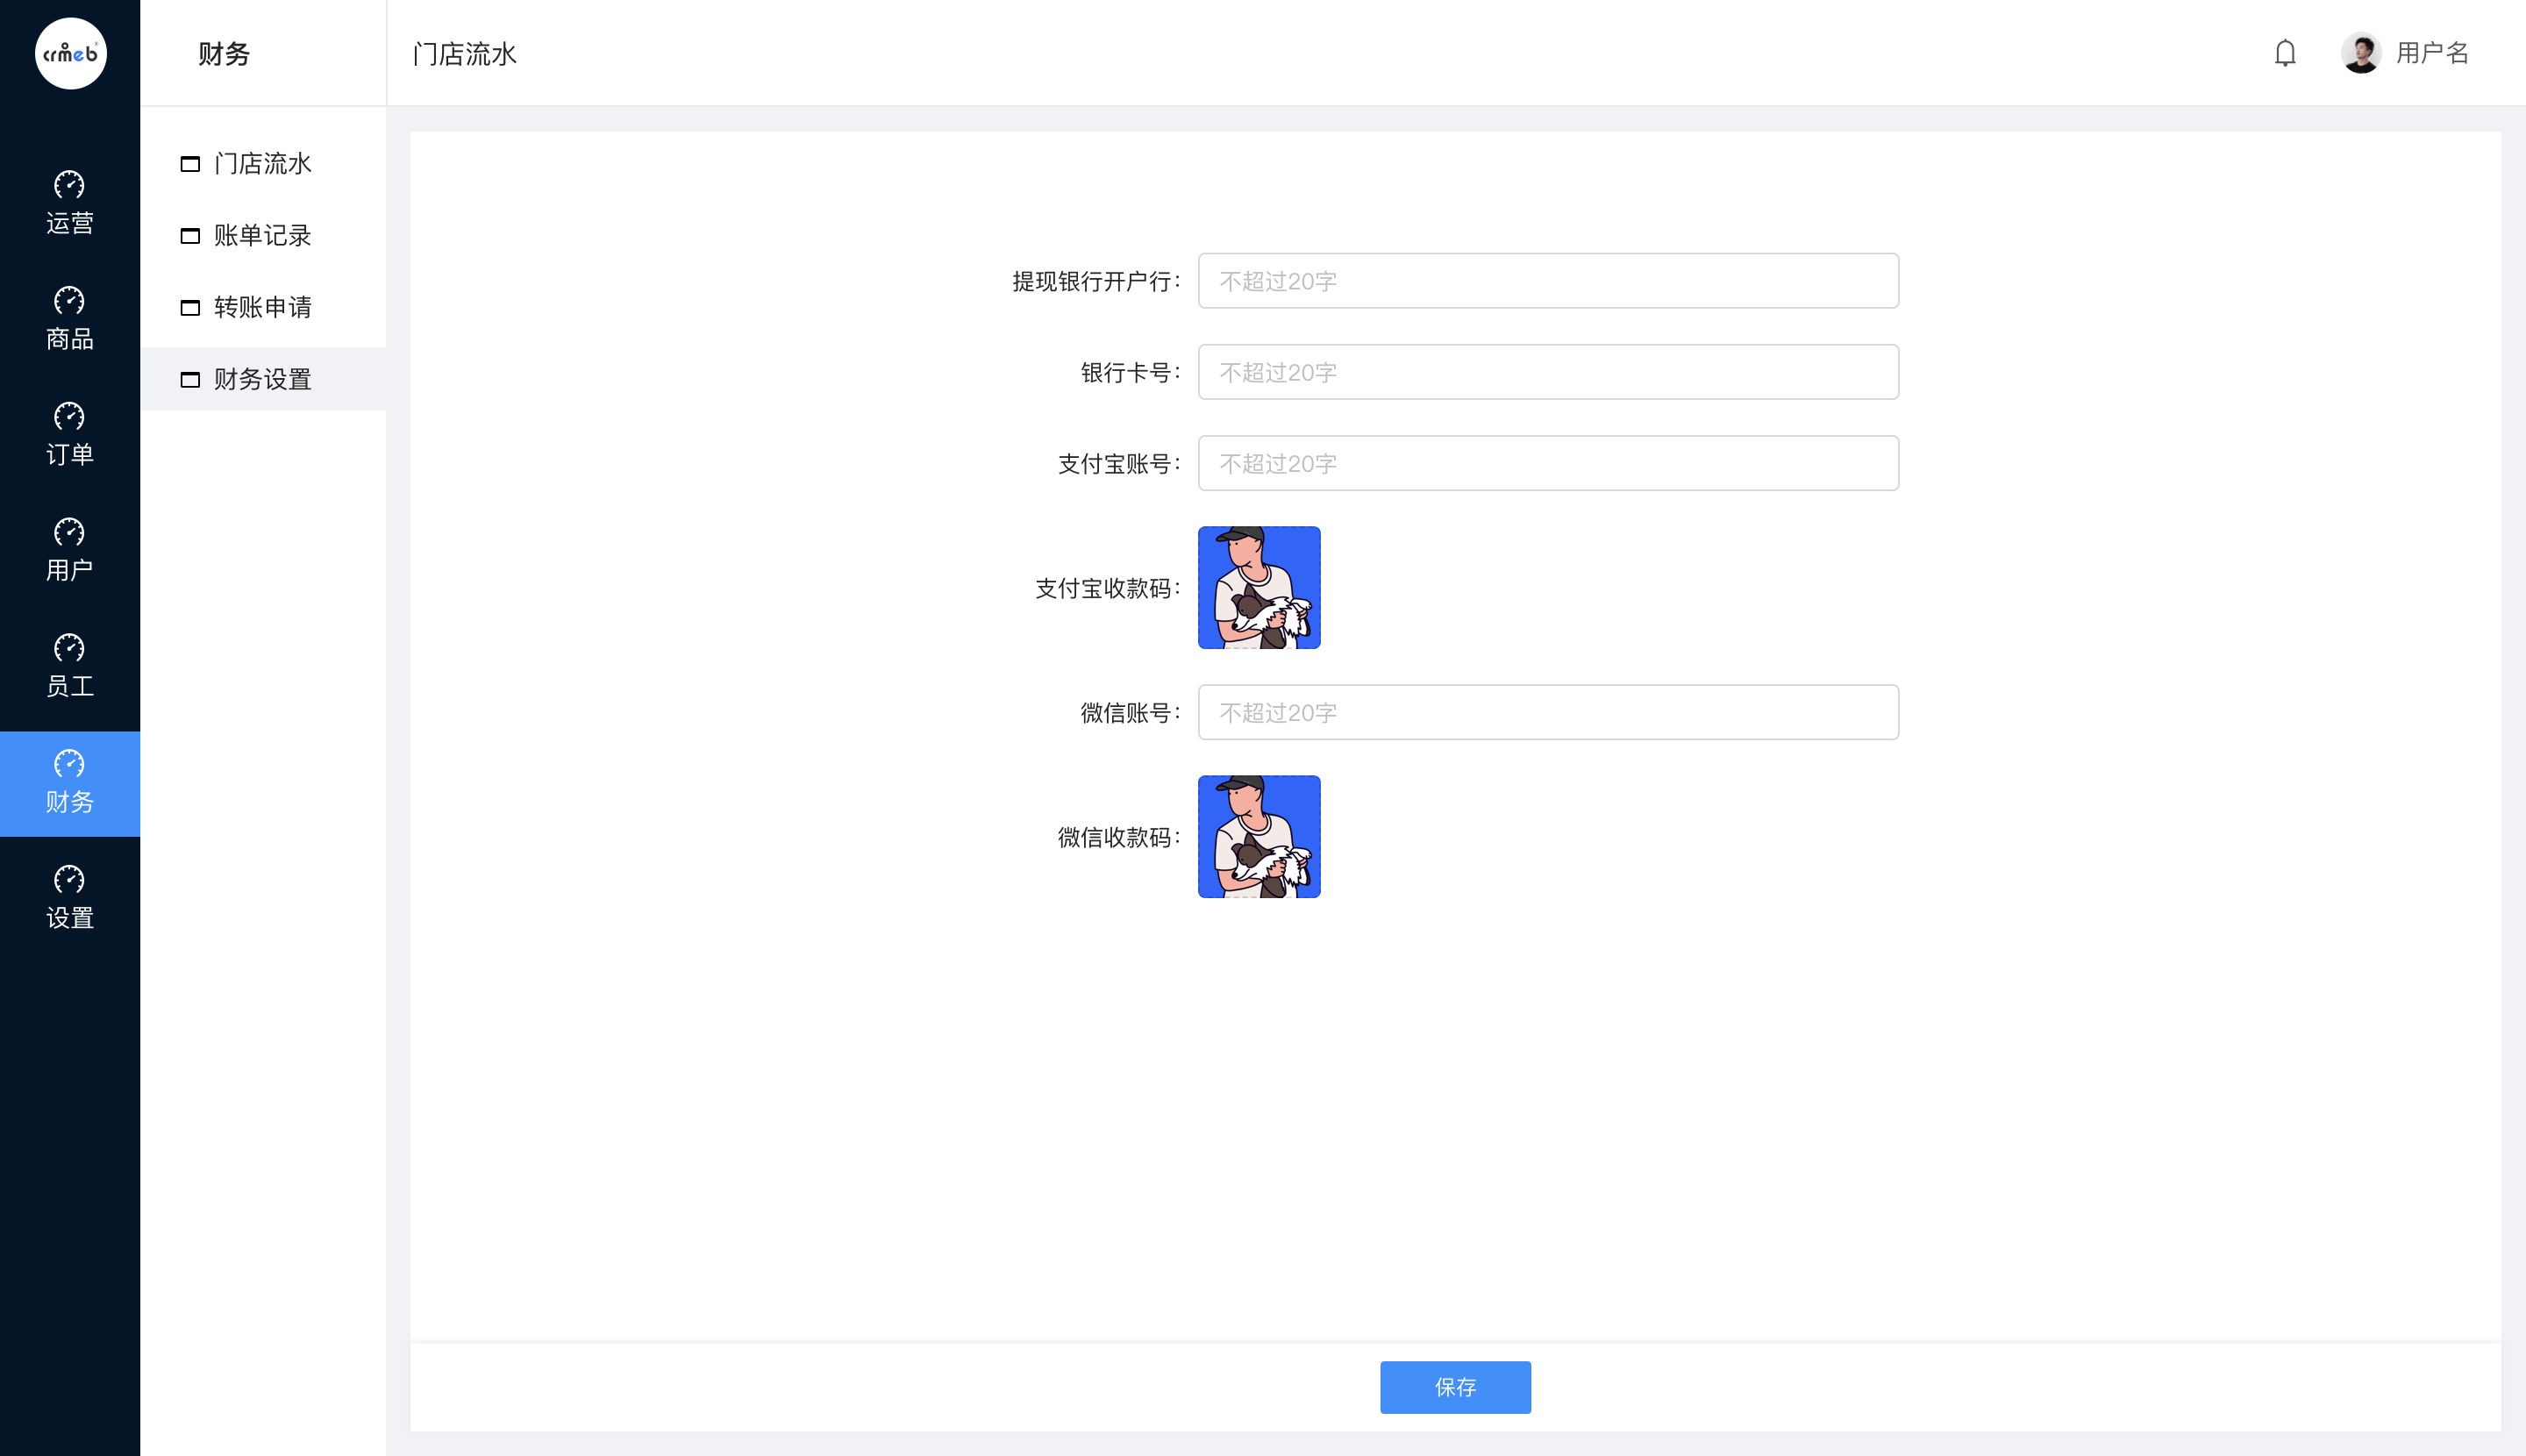Open the 用户 sidebar icon
This screenshot has height=1456, width=2526.
pyautogui.click(x=70, y=532)
